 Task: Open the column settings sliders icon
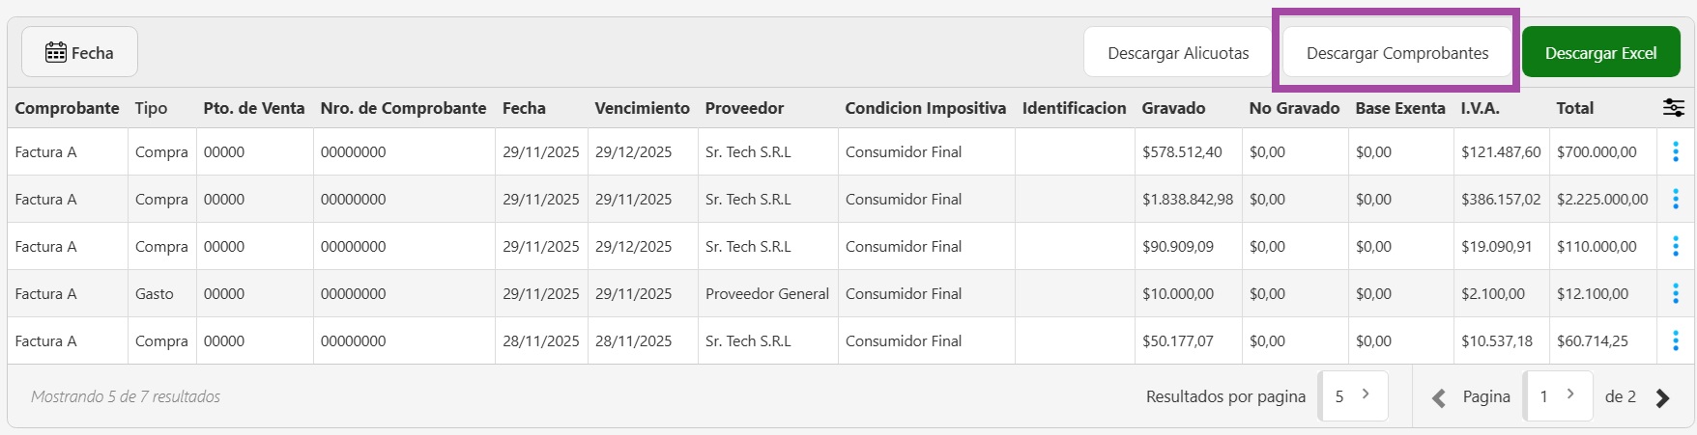(x=1674, y=108)
